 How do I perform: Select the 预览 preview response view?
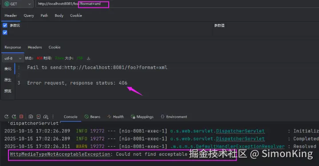(8, 91)
